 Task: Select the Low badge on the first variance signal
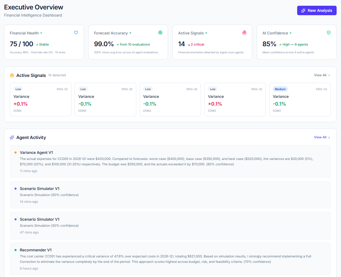click(x=18, y=89)
